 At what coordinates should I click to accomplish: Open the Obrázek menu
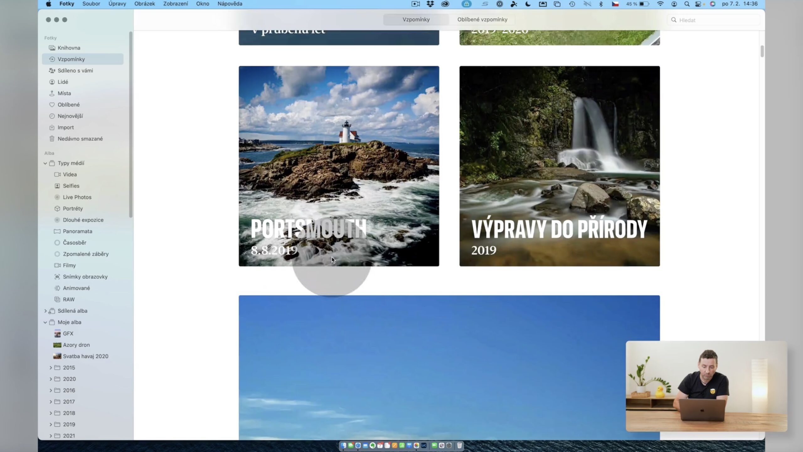[x=145, y=4]
